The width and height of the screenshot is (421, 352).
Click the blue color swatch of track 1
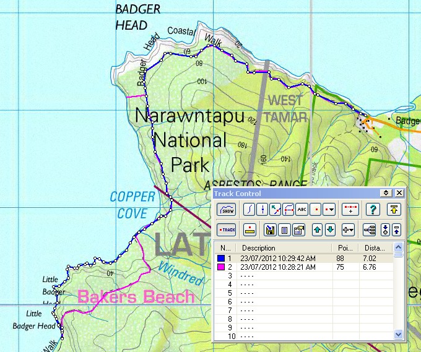tap(220, 258)
